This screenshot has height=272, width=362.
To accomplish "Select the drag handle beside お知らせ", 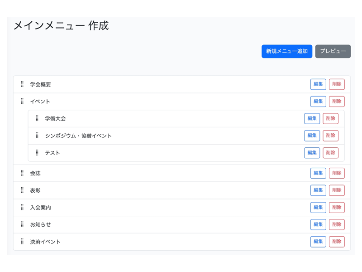I will click(22, 224).
